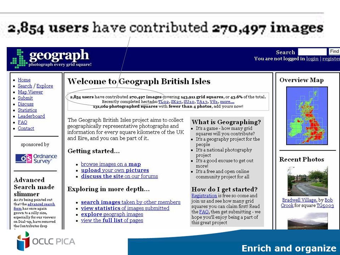340x255 pixels.
Task: Click the geograph logo icon
Action: [19, 58]
